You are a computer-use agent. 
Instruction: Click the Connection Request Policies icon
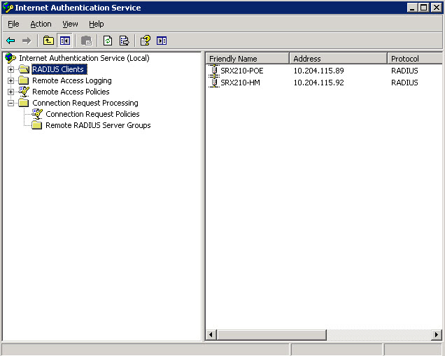(37, 114)
